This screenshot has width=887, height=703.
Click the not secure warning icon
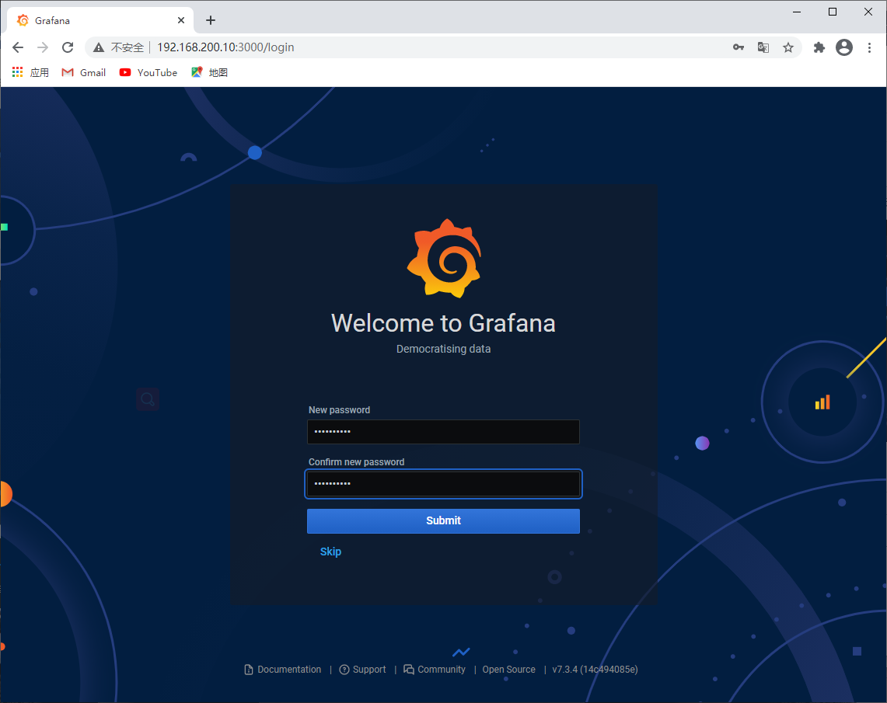coord(99,47)
